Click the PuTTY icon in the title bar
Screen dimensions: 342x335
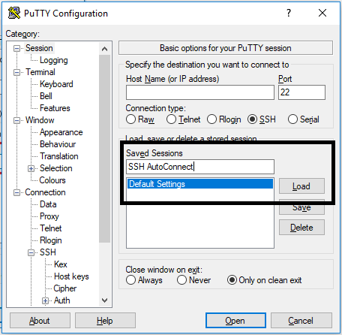click(x=14, y=13)
